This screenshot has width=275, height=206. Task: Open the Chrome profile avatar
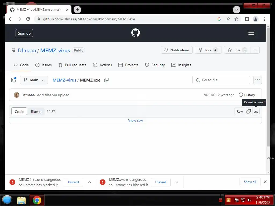tap(256, 19)
